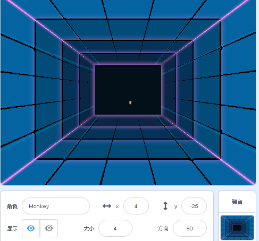This screenshot has width=259, height=241.
Task: Click the 大小 size label
Action: (89, 229)
